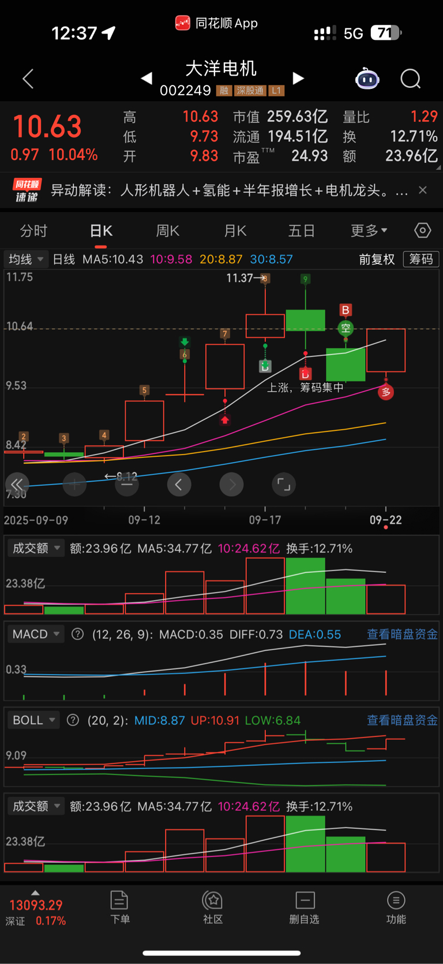Viewport: 443px width, 964px height.
Task: Tap the red B buy signal marker
Action: [346, 310]
